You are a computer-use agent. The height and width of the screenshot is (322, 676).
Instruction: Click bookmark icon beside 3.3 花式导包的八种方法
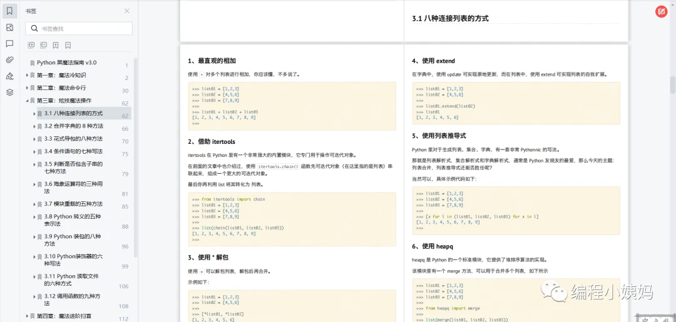coord(39,139)
